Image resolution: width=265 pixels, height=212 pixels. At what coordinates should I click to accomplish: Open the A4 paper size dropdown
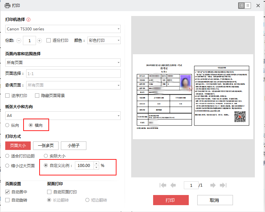click(63, 116)
